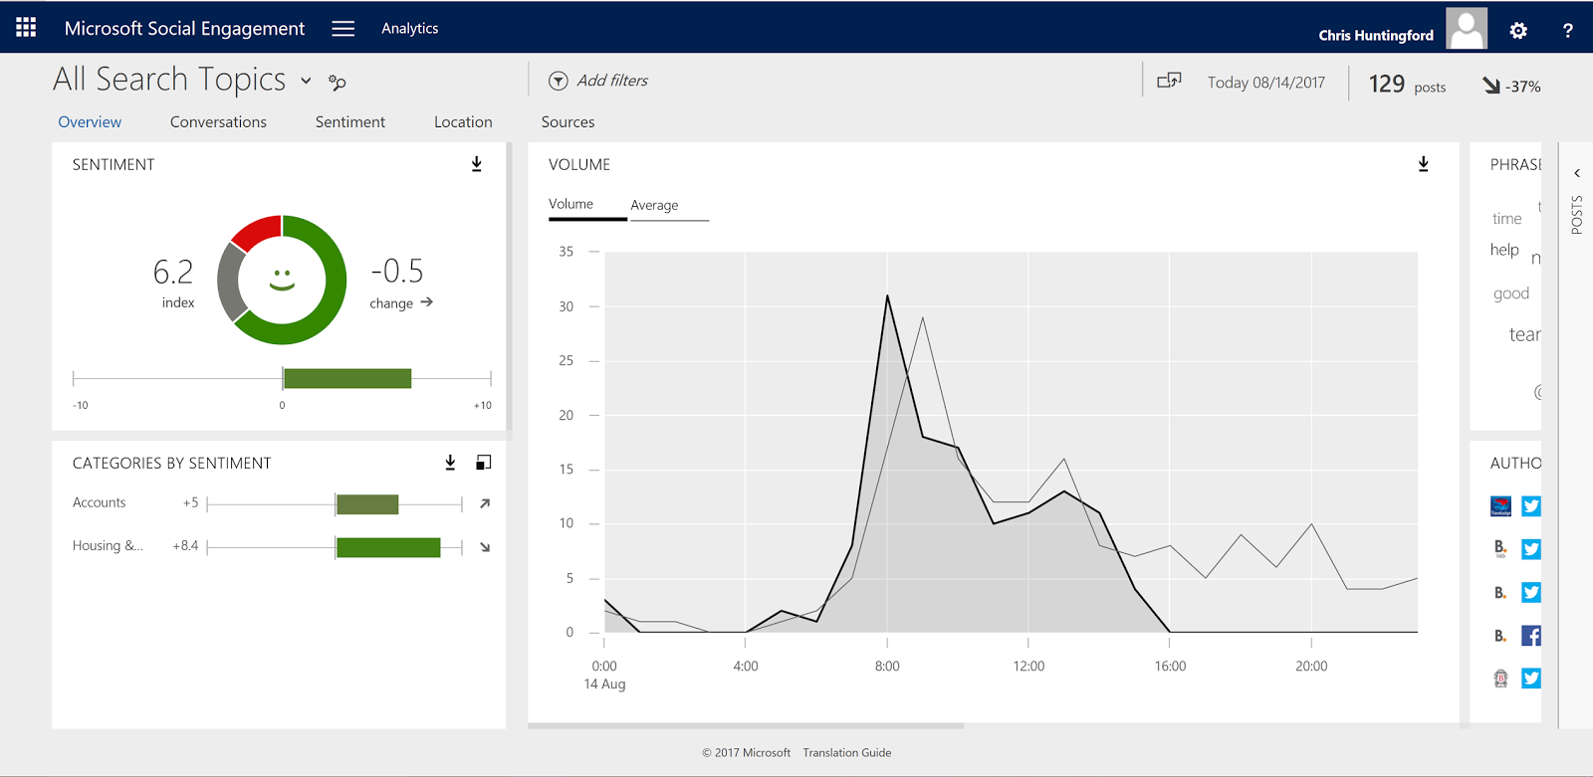1593x777 pixels.
Task: Open the app launcher waffle icon
Action: coord(26,28)
